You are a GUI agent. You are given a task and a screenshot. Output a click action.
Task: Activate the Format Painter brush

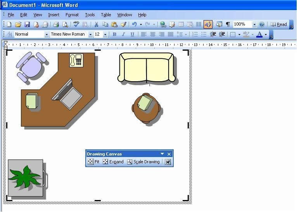(124, 24)
